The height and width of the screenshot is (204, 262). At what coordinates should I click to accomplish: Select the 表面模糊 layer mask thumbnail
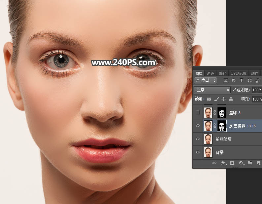click(x=221, y=126)
